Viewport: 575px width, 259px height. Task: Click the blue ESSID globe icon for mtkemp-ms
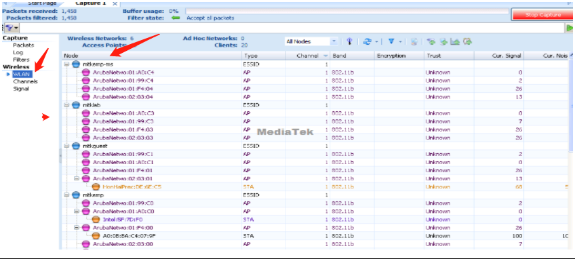click(76, 64)
